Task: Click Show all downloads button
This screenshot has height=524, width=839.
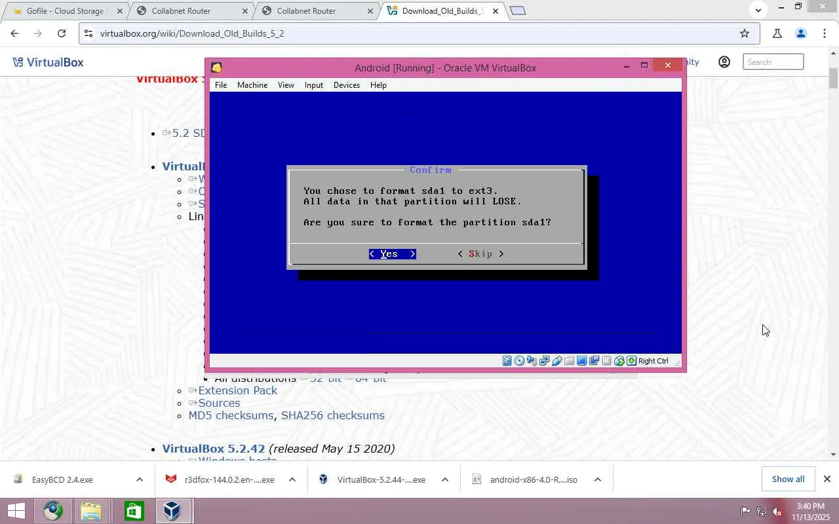Action: tap(788, 479)
